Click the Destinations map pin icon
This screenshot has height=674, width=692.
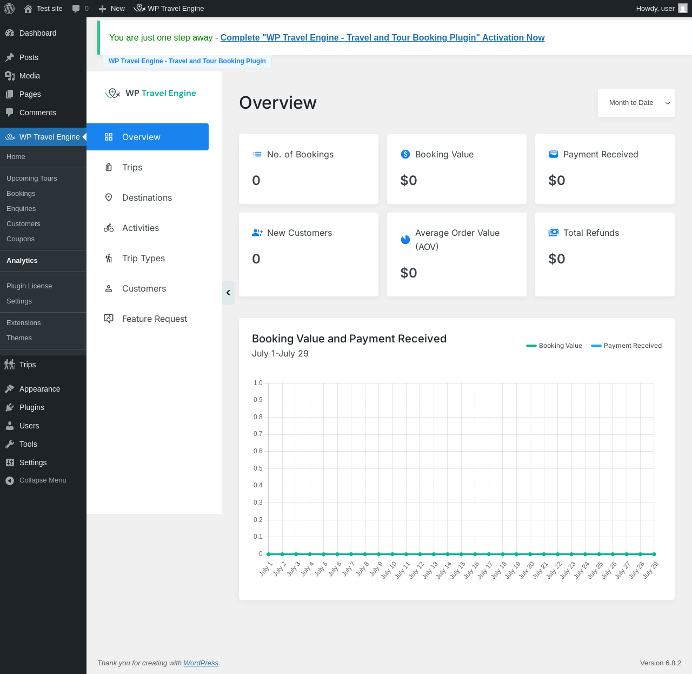pos(109,197)
